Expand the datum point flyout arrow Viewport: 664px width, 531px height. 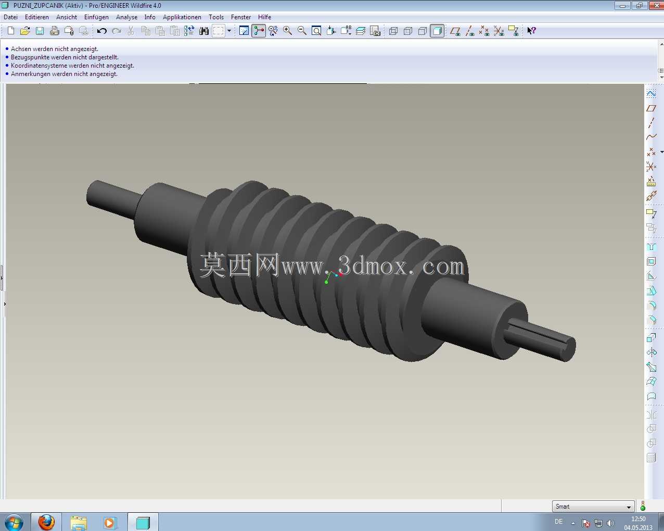[x=661, y=152]
